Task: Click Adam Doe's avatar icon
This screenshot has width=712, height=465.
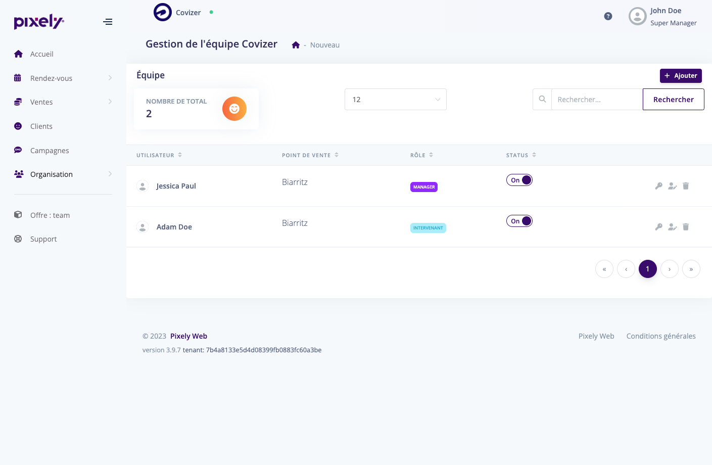Action: 143,227
